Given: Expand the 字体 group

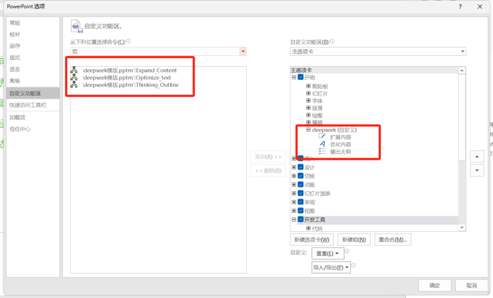Looking at the screenshot, I should [308, 100].
